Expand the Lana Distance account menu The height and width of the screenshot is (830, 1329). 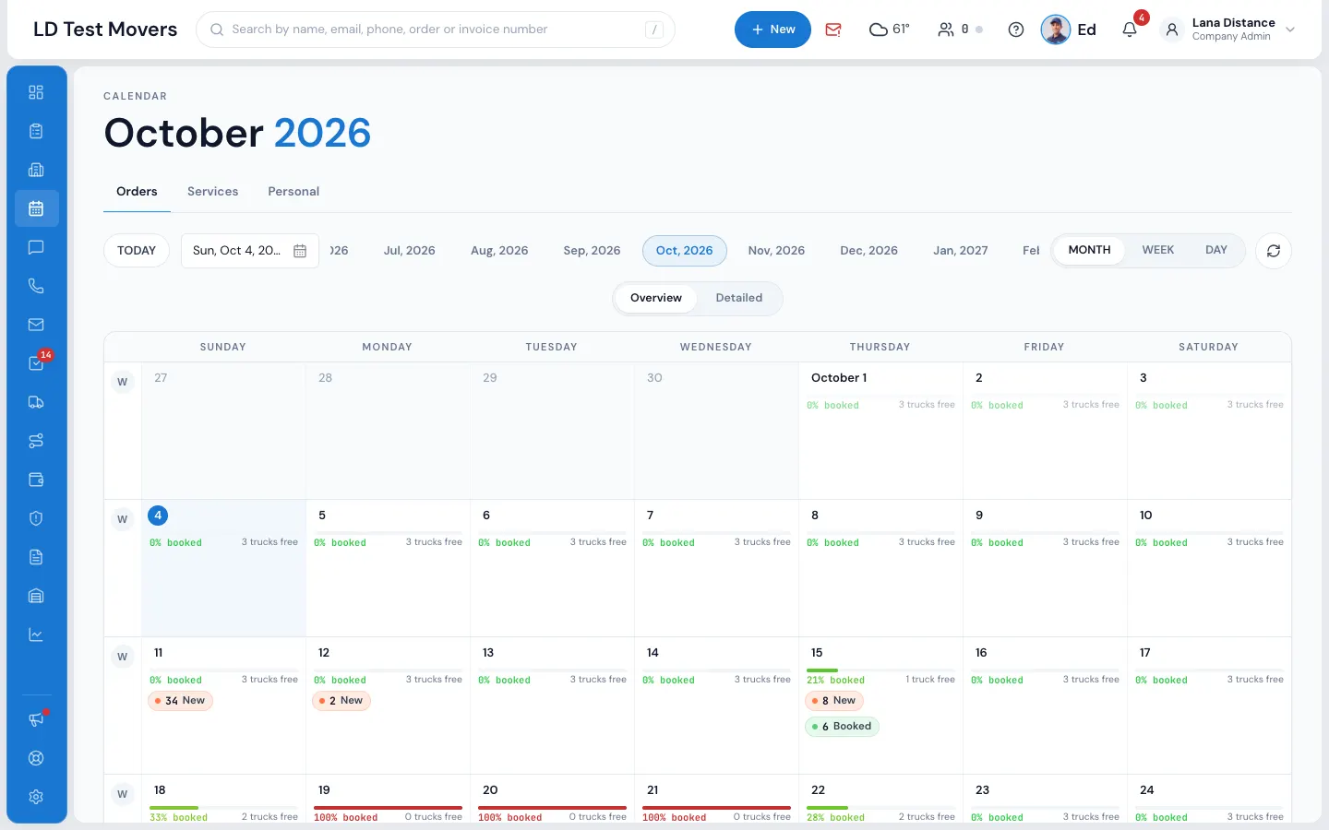click(x=1228, y=30)
